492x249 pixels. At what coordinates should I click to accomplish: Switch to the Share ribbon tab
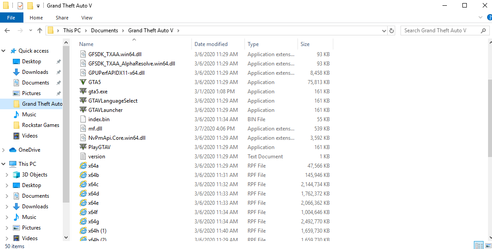pos(62,18)
